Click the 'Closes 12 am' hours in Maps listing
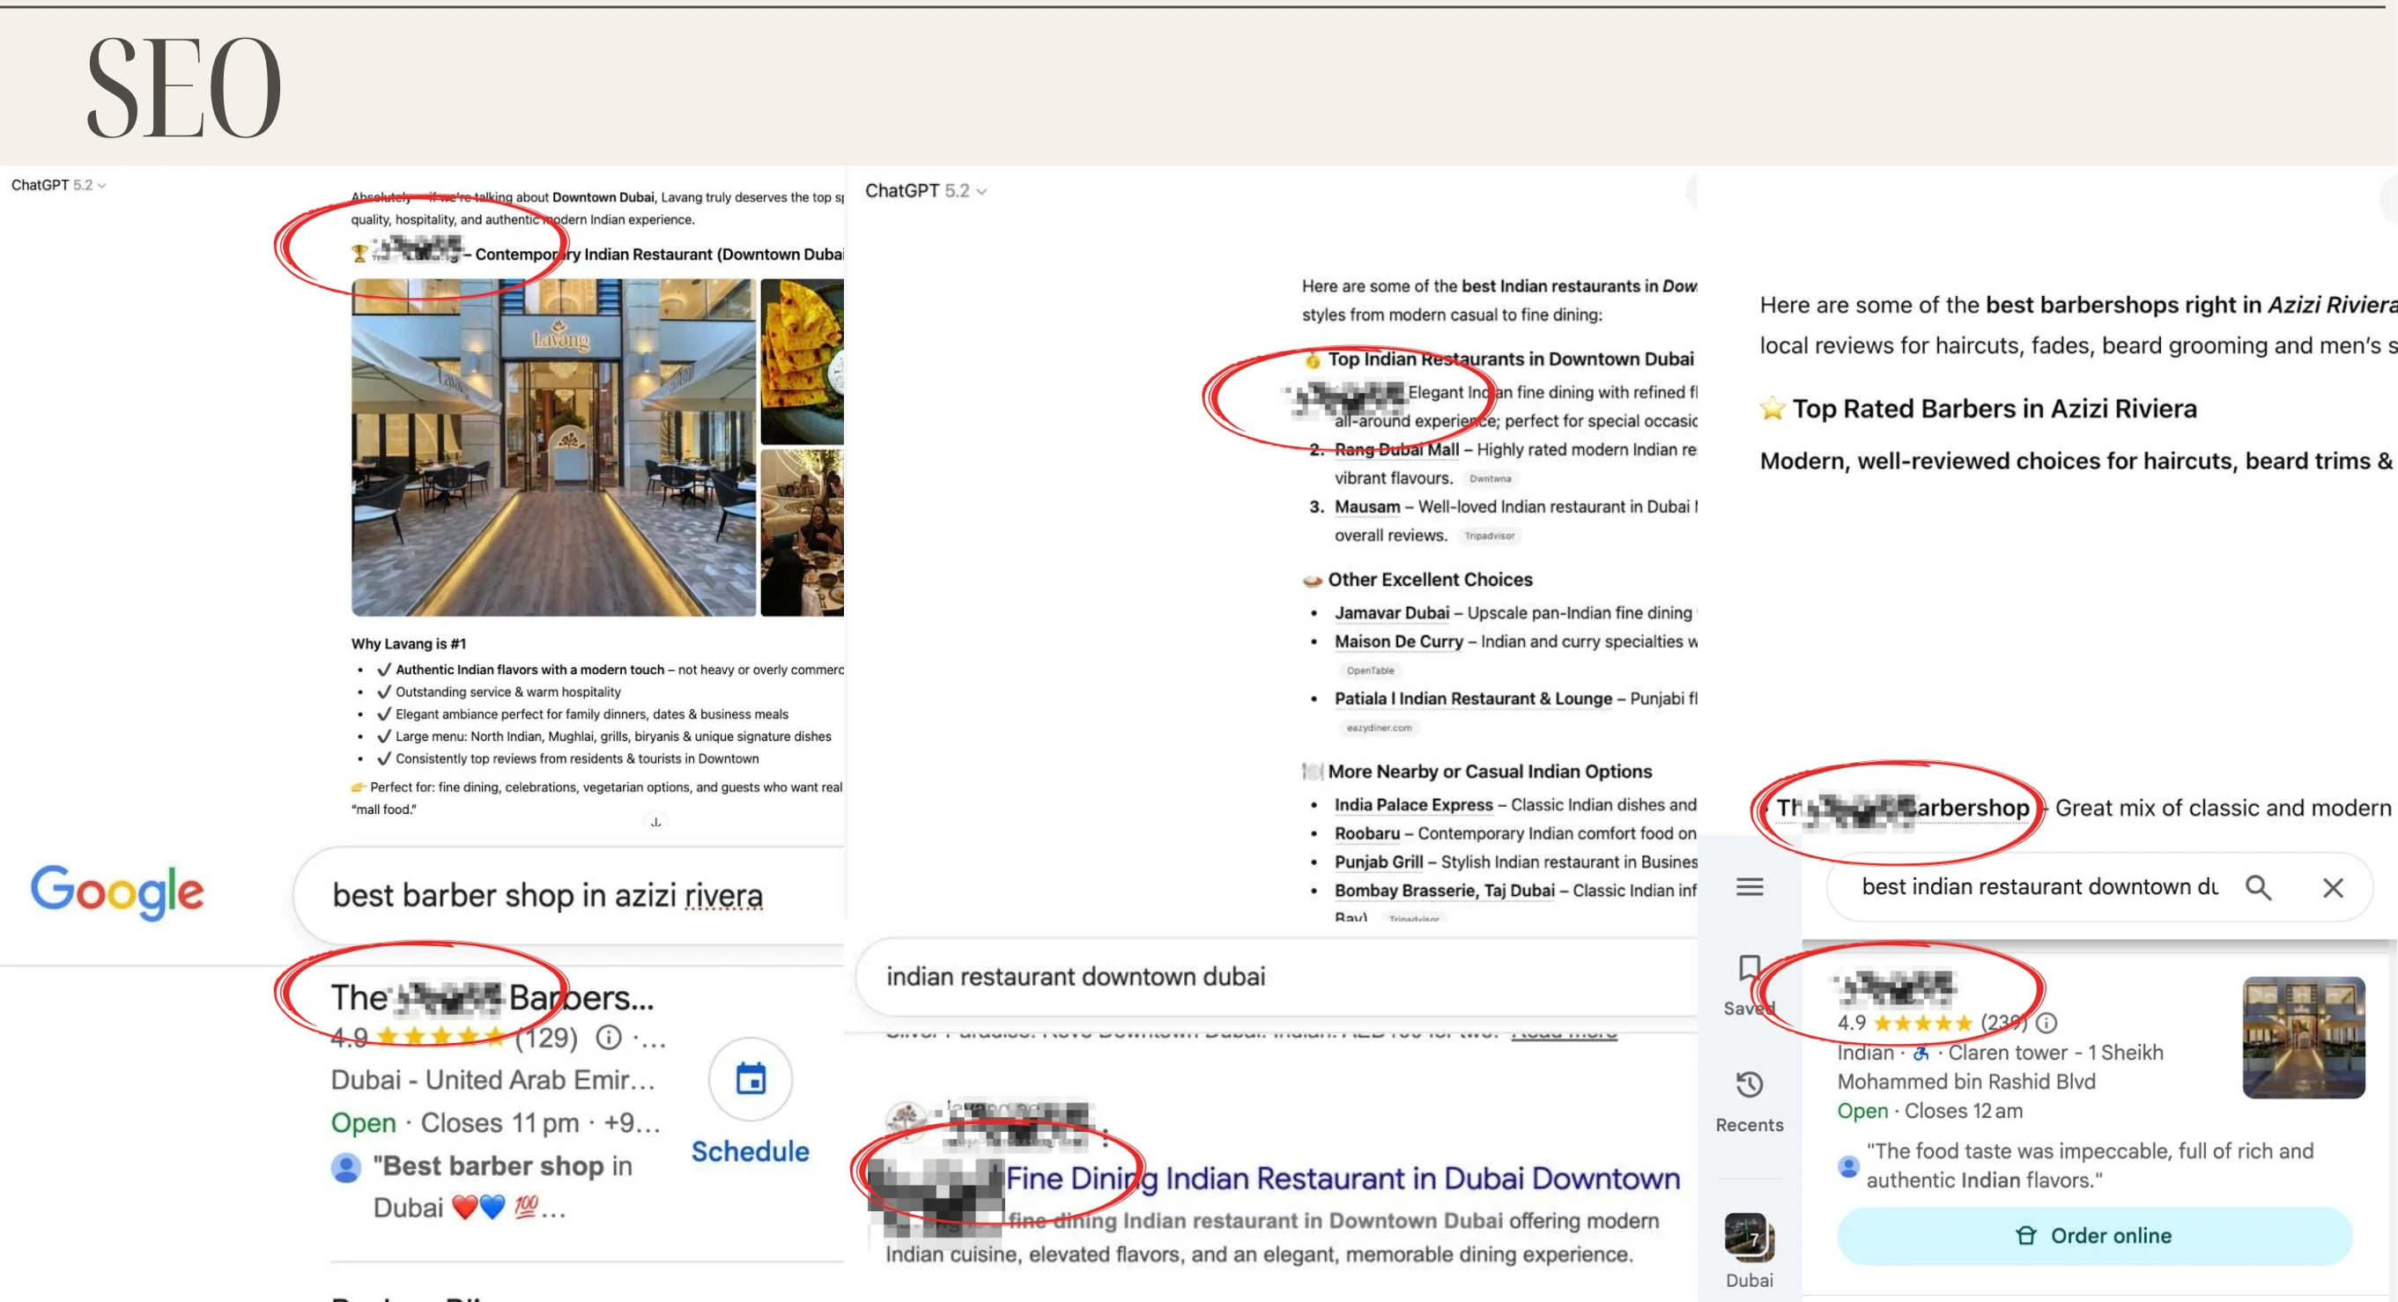Viewport: 2398px width, 1302px height. click(x=1964, y=1111)
